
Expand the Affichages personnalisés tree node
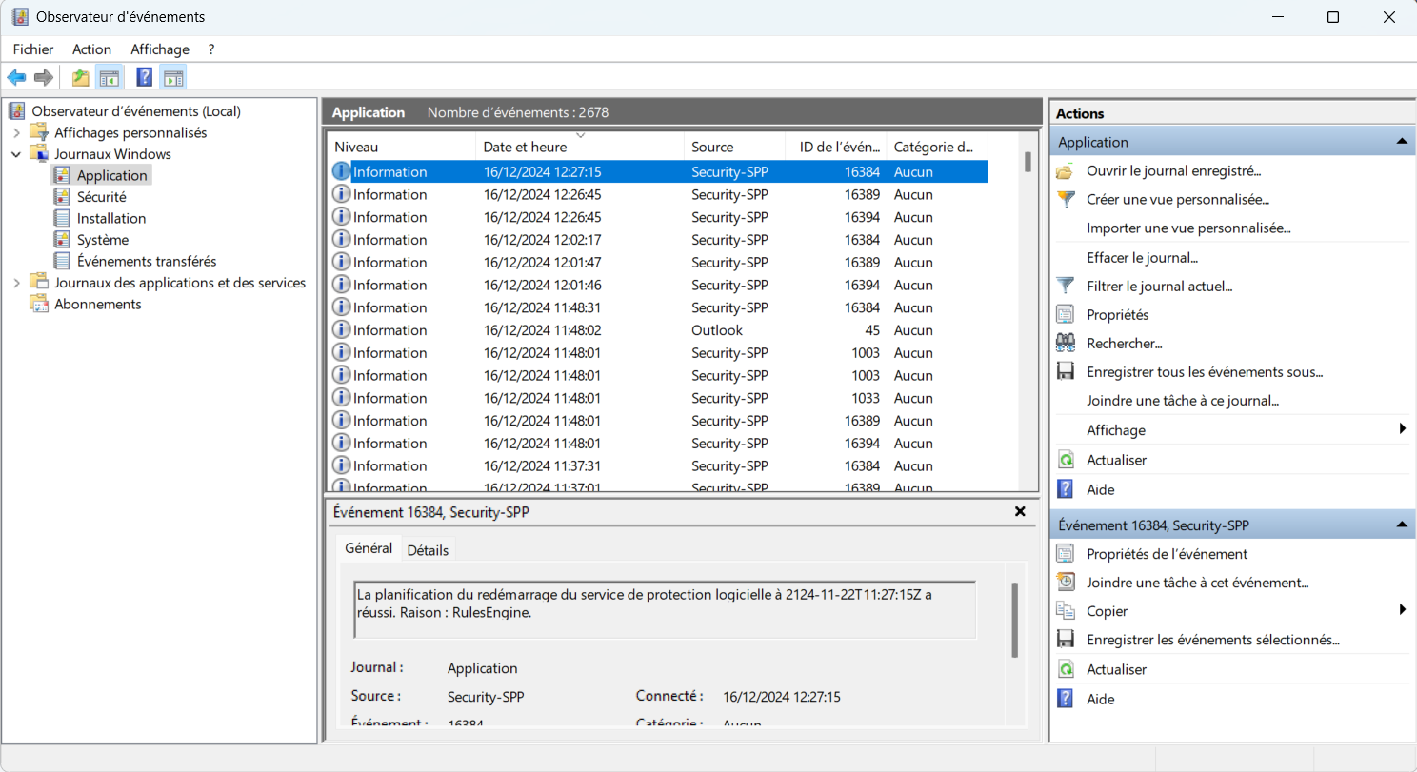(16, 132)
